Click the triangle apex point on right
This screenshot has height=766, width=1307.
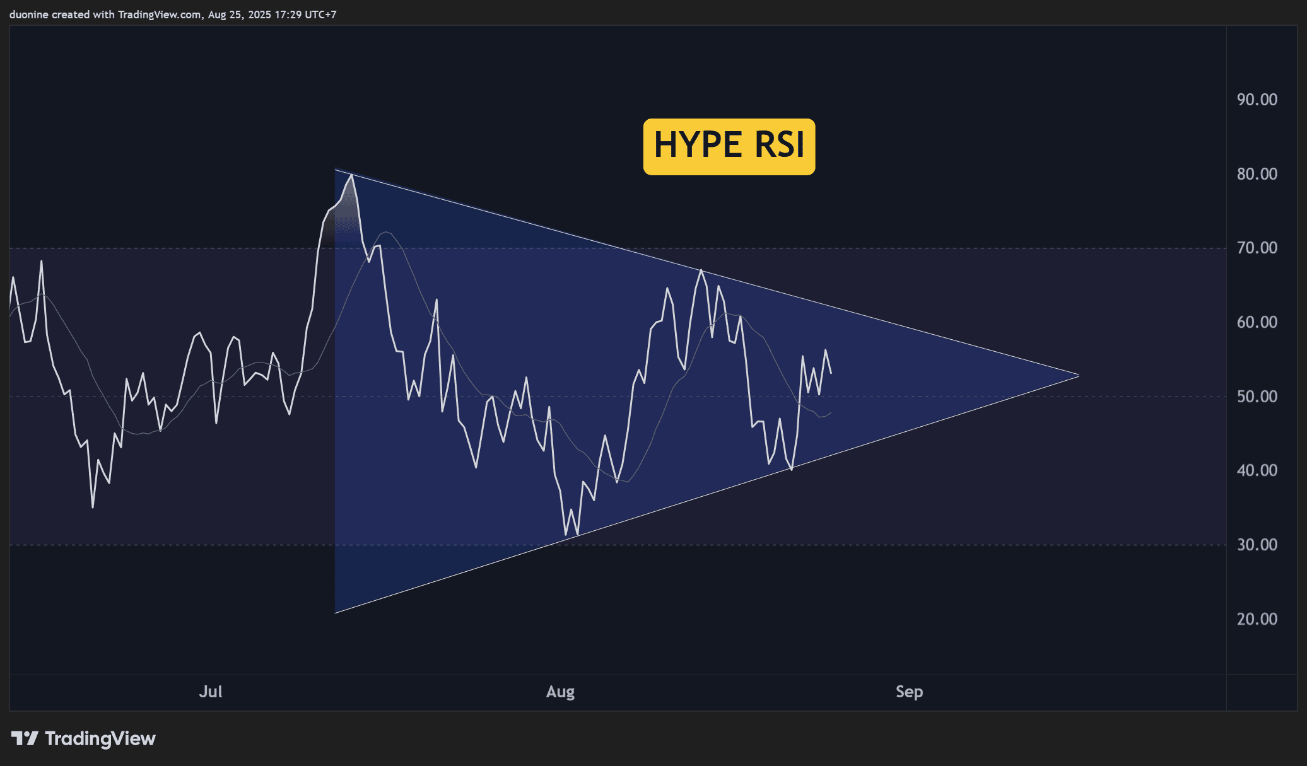(x=1079, y=376)
